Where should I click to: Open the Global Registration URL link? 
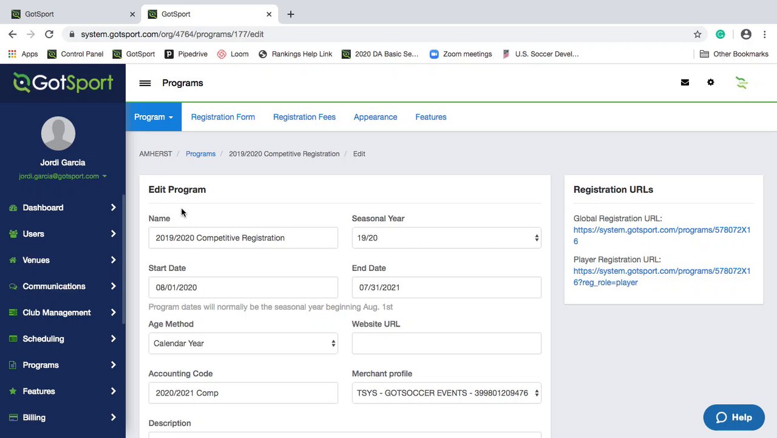pos(662,236)
